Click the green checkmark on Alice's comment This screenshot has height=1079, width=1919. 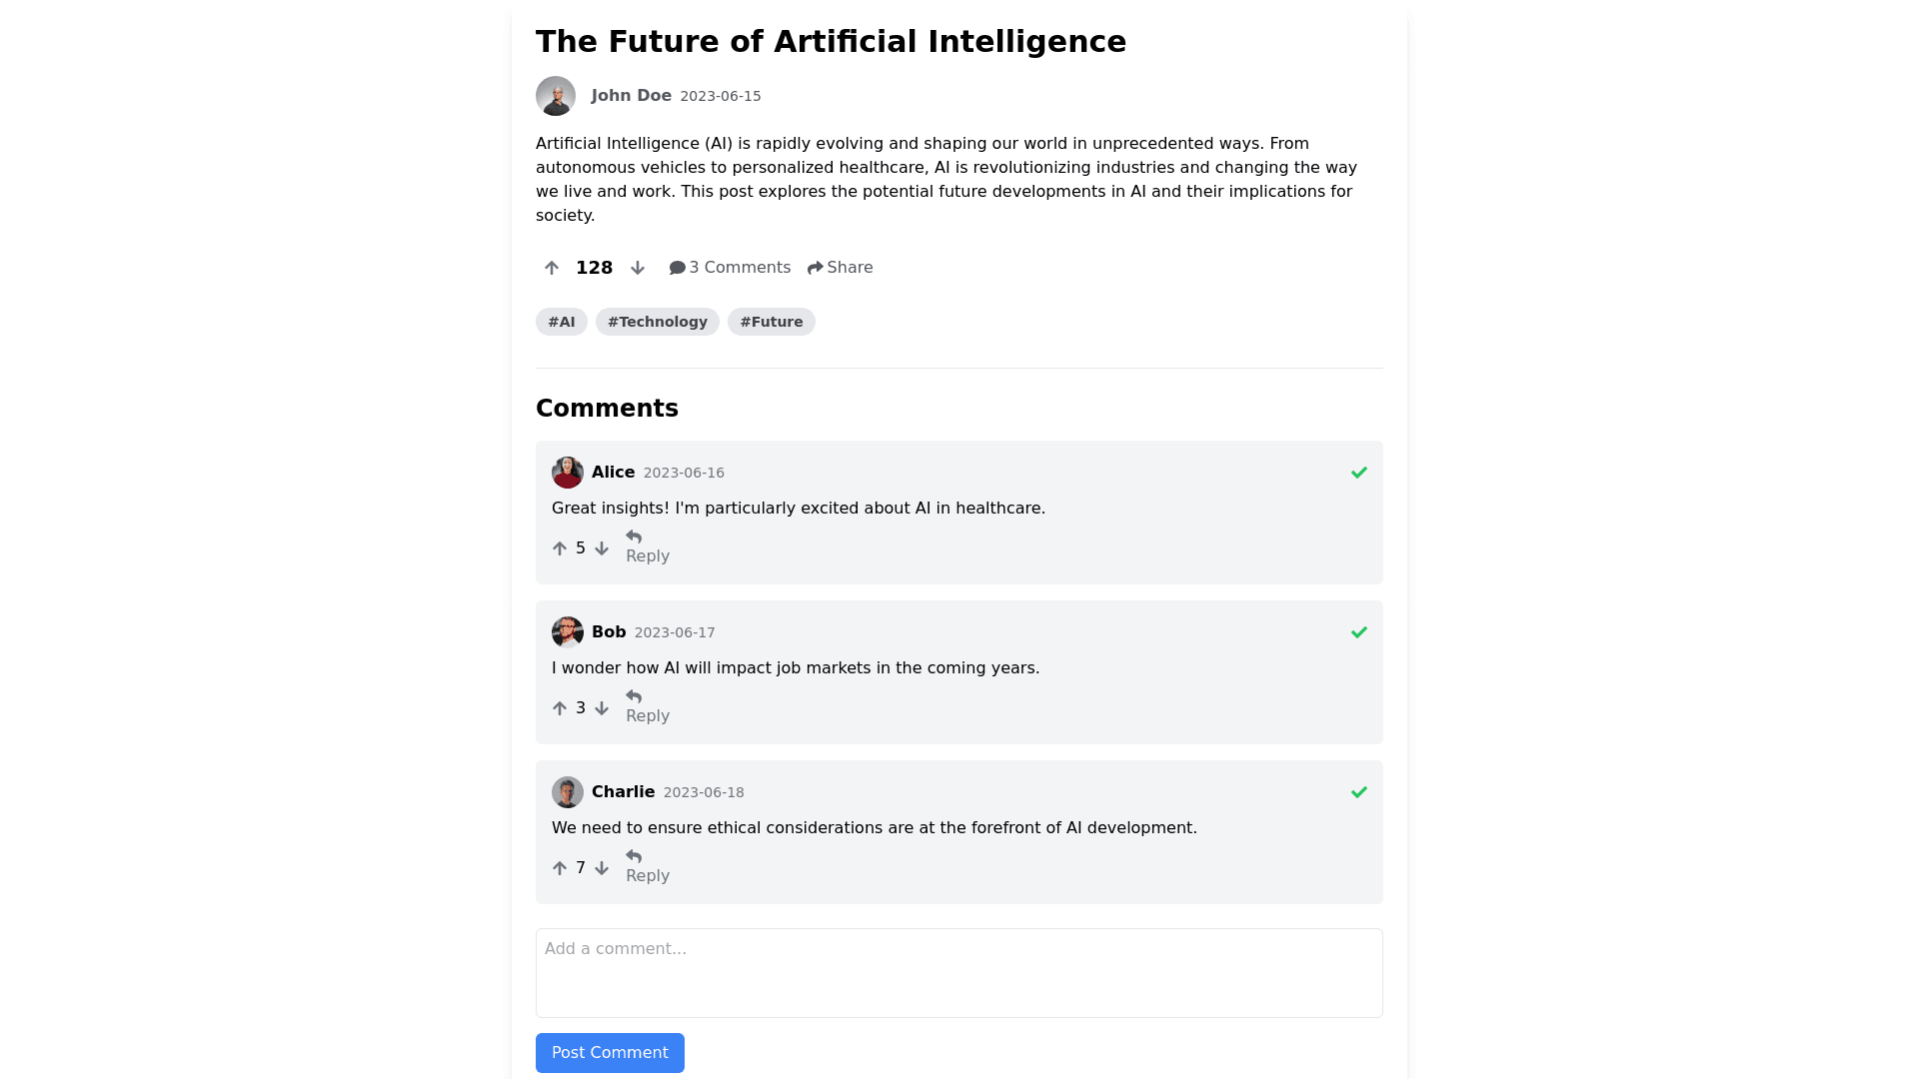(x=1359, y=473)
